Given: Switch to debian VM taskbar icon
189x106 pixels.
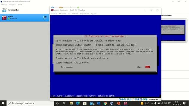Looking at the screenshot, I should (125, 103).
